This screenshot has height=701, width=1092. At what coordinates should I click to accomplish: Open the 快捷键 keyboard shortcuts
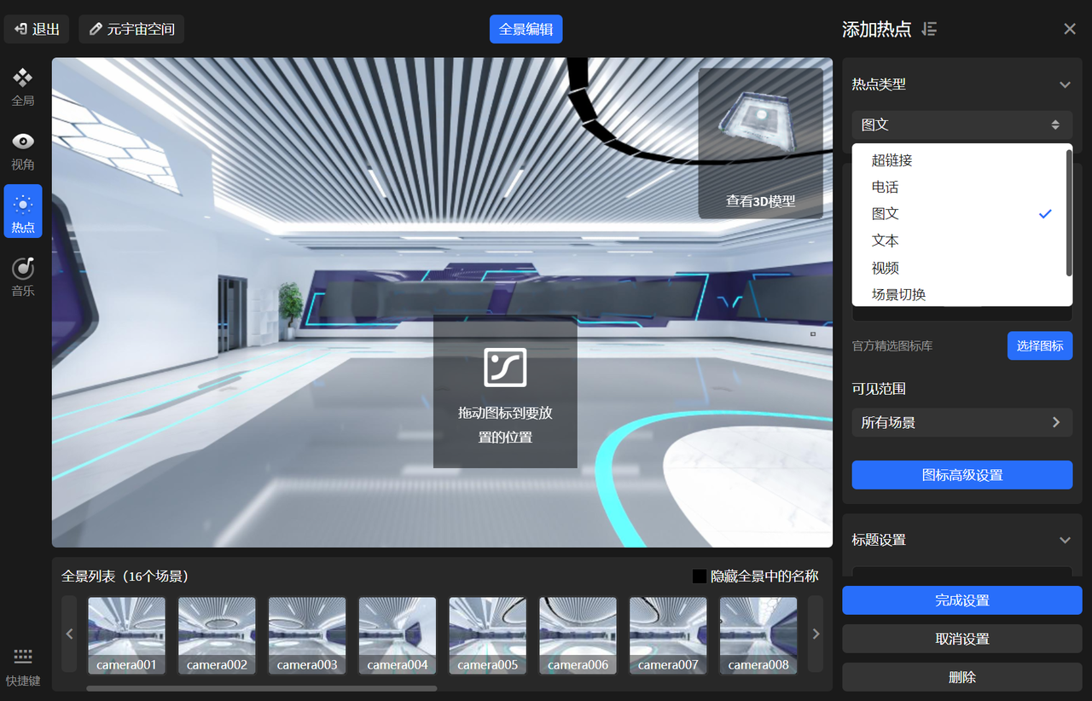click(23, 666)
